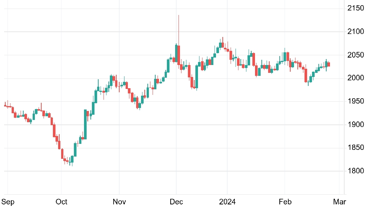The height and width of the screenshot is (210, 375).
Task: Click the Sep label on time axis
Action: [8, 202]
